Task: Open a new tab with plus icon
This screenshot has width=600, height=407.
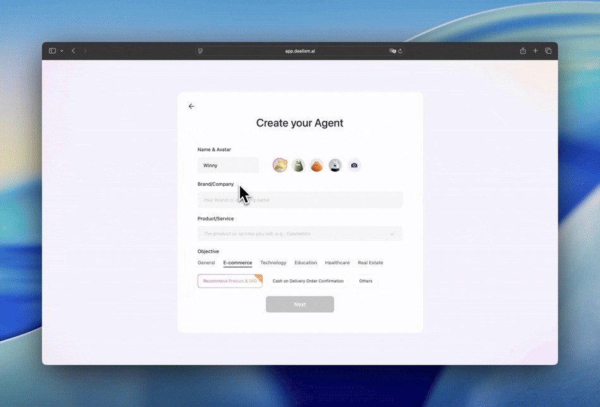Action: [536, 51]
